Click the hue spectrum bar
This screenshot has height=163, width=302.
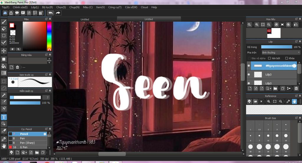(49, 36)
